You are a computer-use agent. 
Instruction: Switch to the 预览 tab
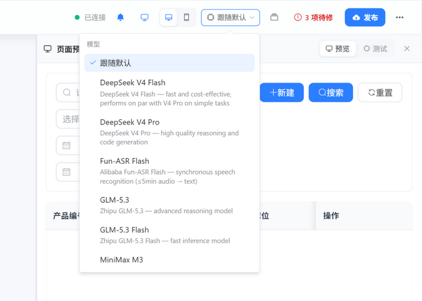click(x=338, y=49)
